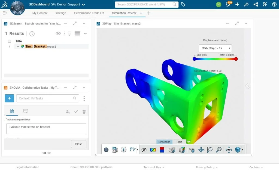Viewport: 279px width, 171px height.
Task: Select the Tools tab in 3DPlay
Action: (179, 142)
